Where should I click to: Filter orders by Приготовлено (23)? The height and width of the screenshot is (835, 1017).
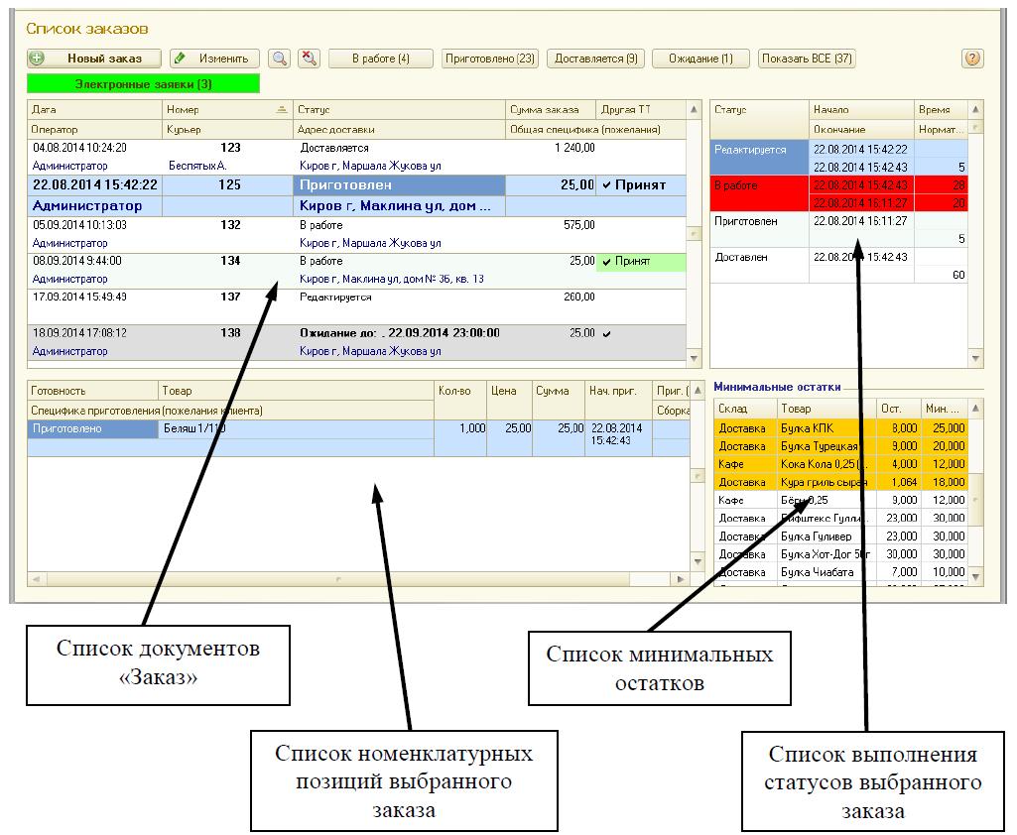[490, 59]
